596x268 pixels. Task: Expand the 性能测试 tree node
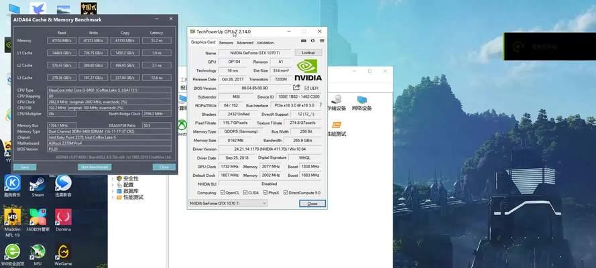point(113,198)
